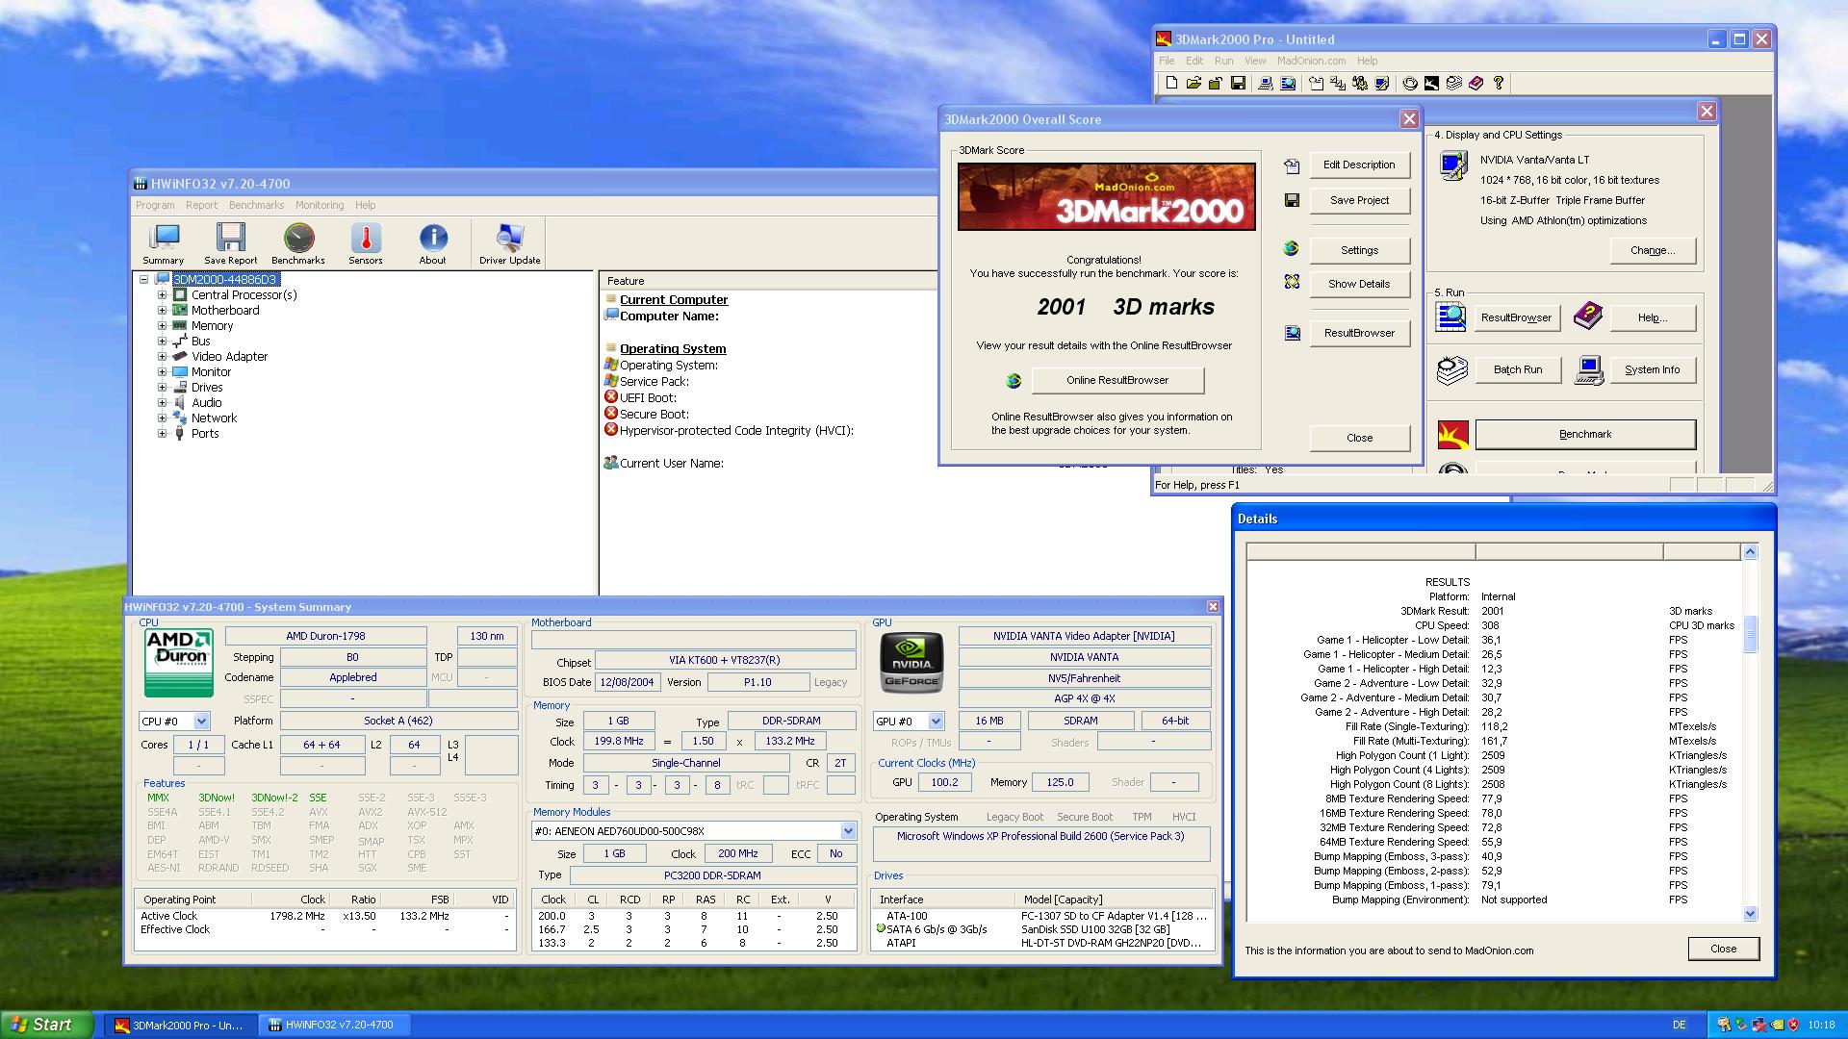Click the Sensors toolbar icon in HWiNFO32
1848x1039 pixels.
365,242
